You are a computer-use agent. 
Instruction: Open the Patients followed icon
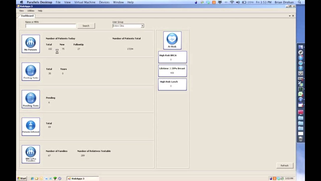31,127
